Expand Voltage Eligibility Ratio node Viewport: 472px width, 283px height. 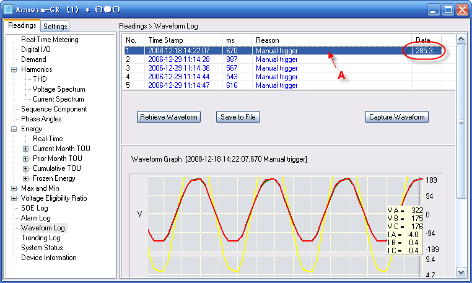pyautogui.click(x=14, y=199)
